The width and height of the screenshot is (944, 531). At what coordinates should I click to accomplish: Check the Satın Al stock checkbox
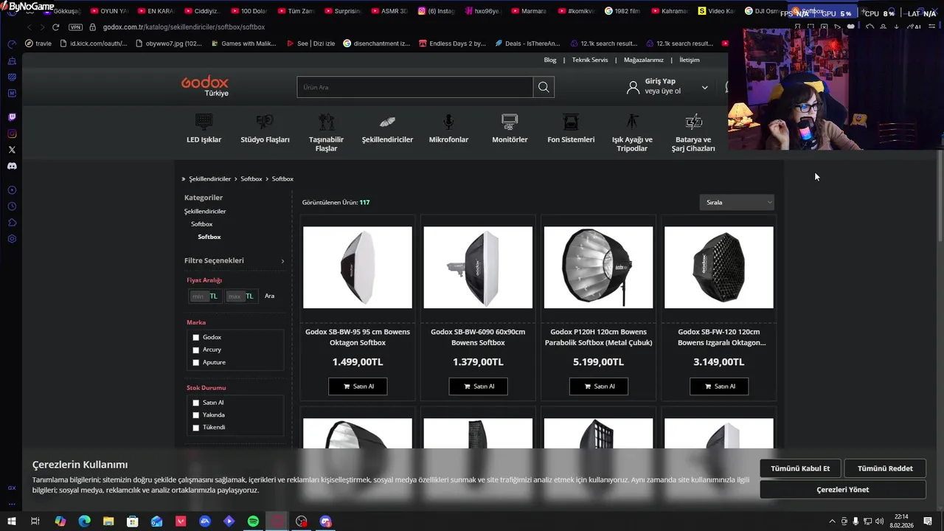[x=196, y=403]
